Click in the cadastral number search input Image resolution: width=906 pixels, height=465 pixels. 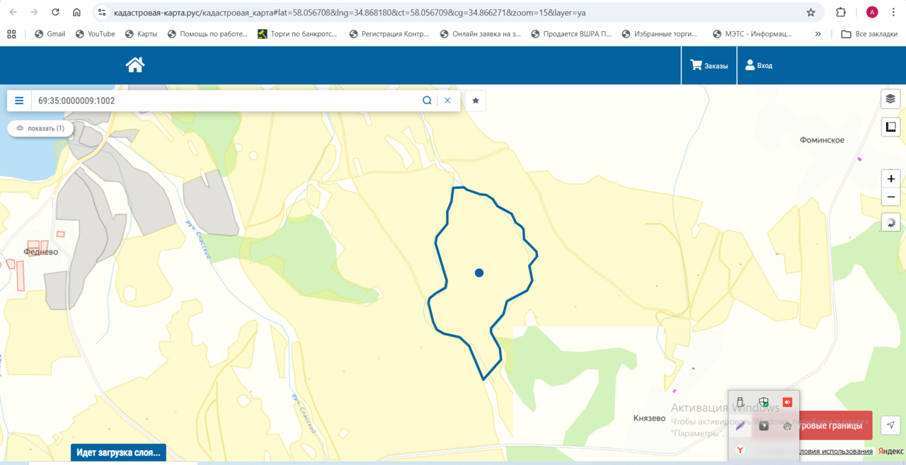click(x=226, y=101)
